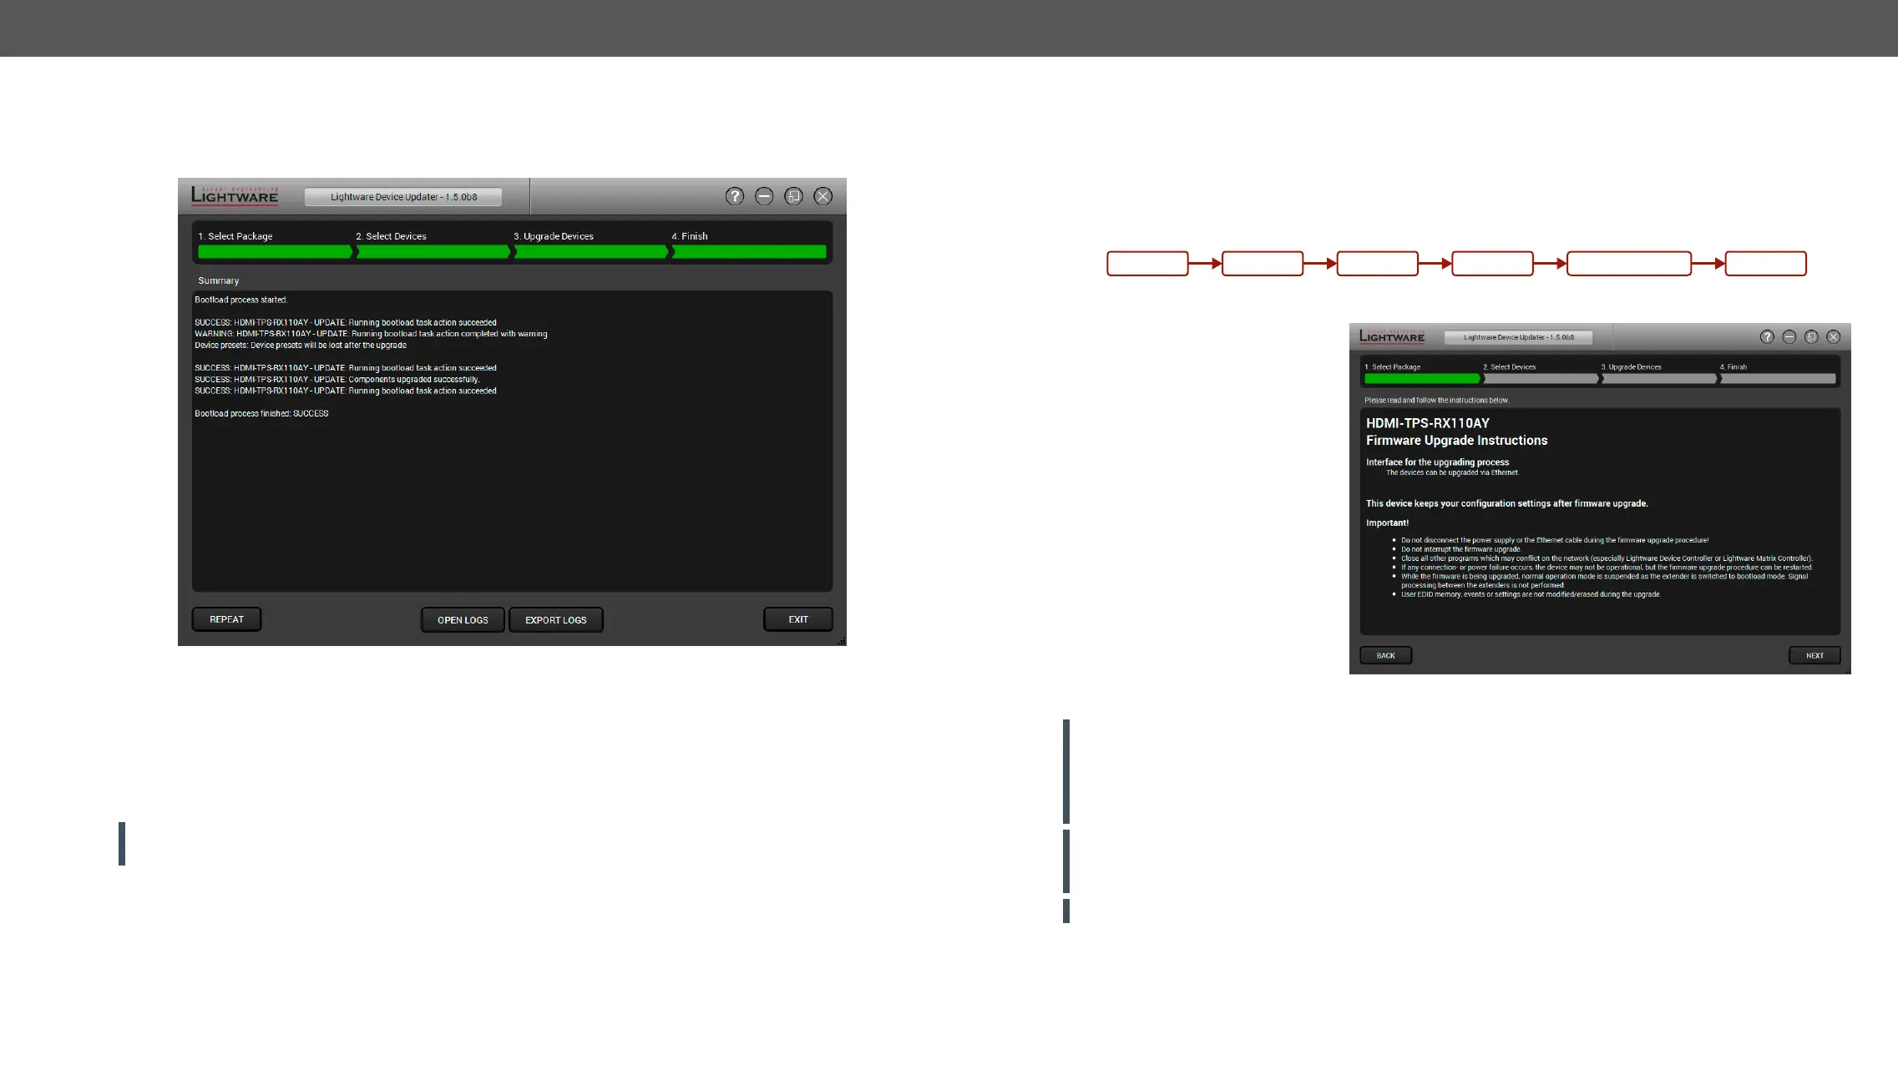Click the 'Firmware Upgrade Instructions' heading

tap(1456, 441)
